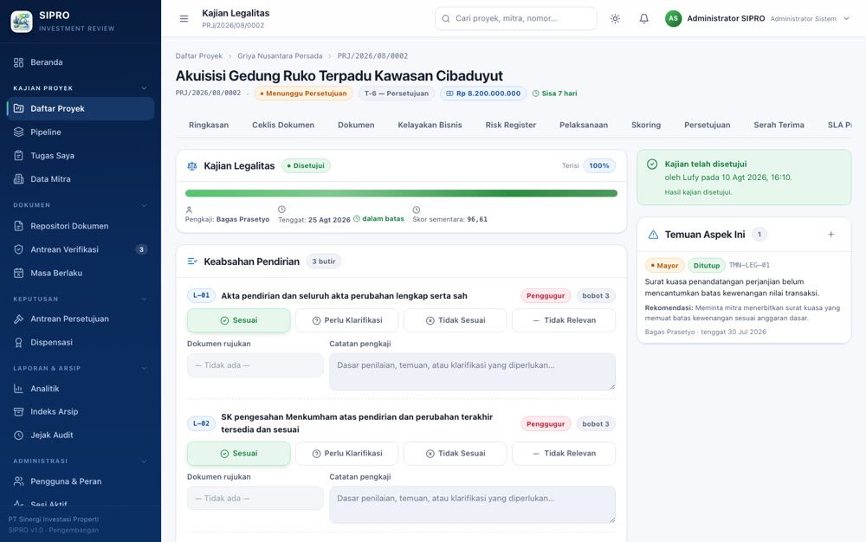Click Catatan pengkaji textarea for L-01
866x542 pixels.
[x=472, y=371]
